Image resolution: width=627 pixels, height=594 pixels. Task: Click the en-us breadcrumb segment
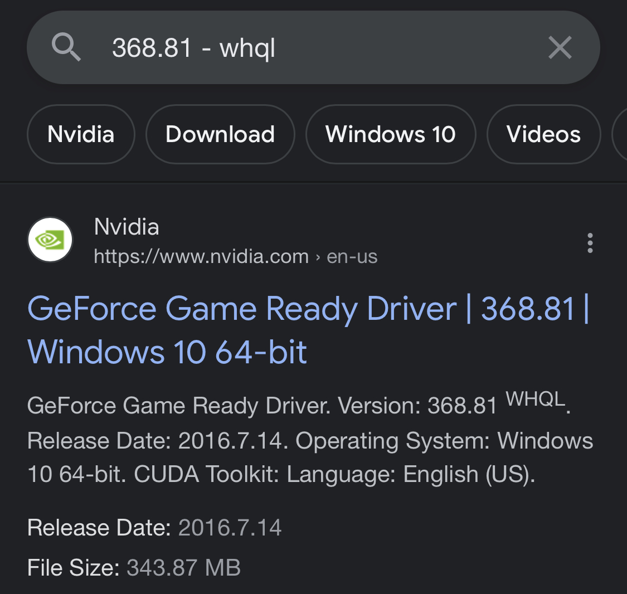[352, 256]
